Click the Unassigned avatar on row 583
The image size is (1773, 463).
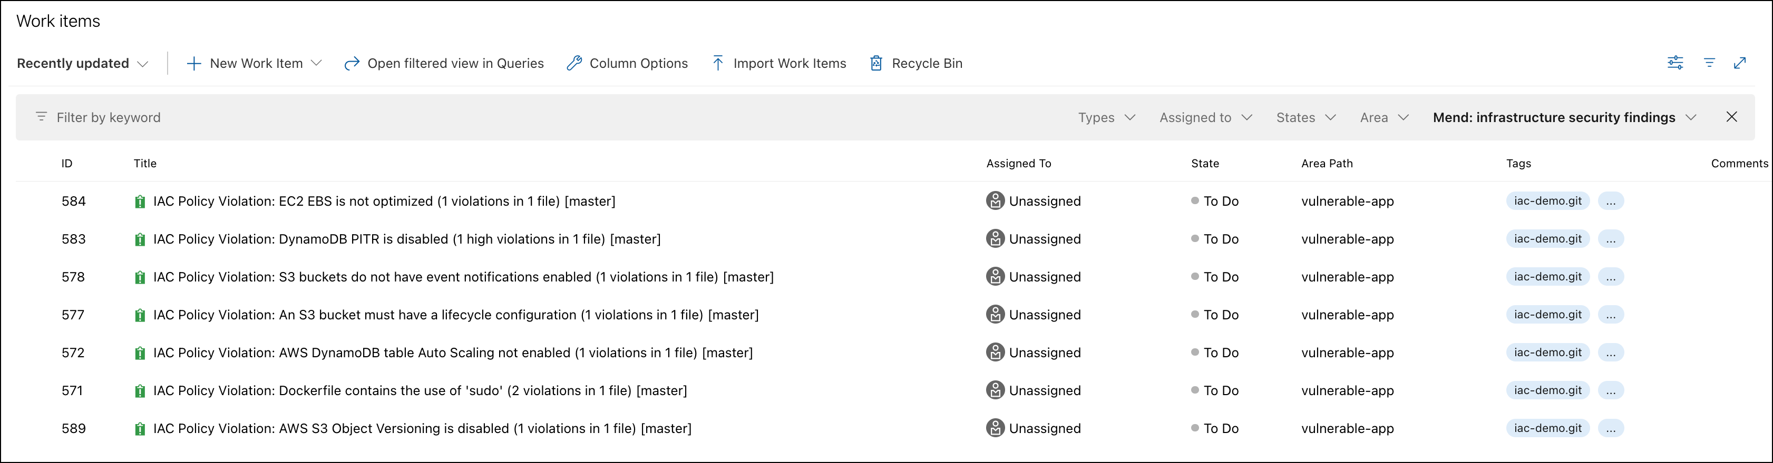click(995, 238)
